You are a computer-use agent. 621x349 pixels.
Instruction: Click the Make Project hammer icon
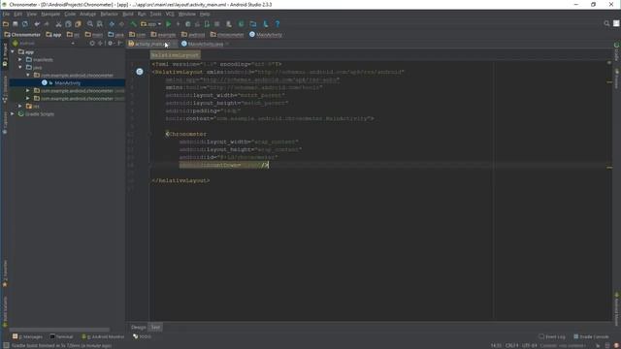(134, 24)
